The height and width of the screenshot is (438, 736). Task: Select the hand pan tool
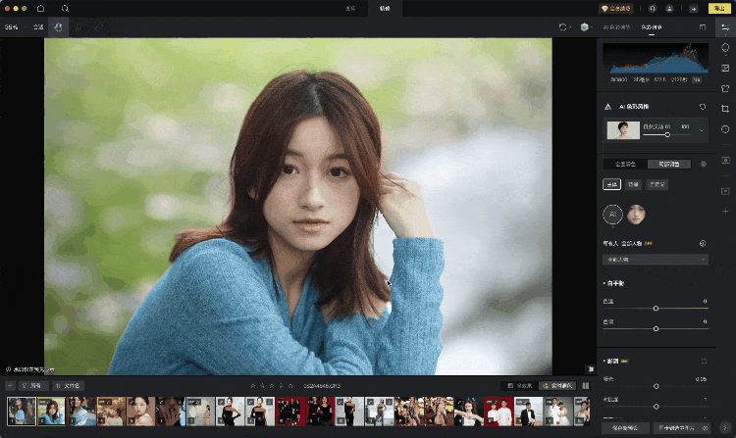(x=59, y=27)
